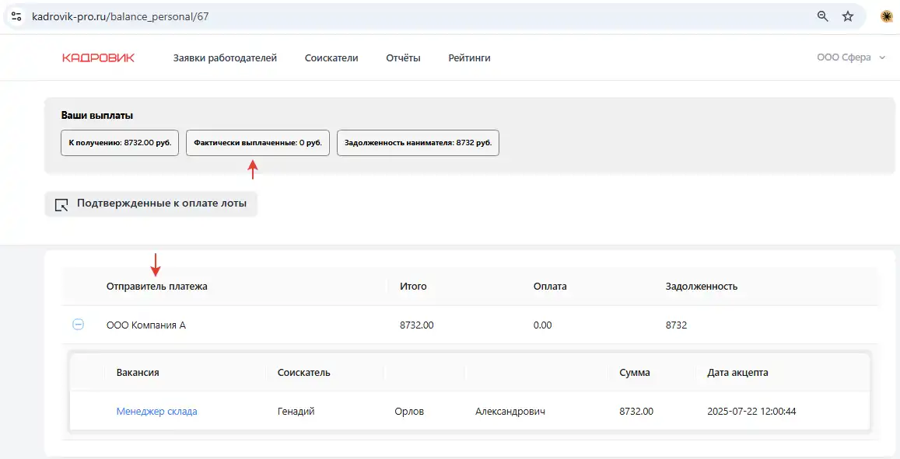The width and height of the screenshot is (900, 459).
Task: Open the Менеджер склада vacancy link
Action: pyautogui.click(x=156, y=411)
